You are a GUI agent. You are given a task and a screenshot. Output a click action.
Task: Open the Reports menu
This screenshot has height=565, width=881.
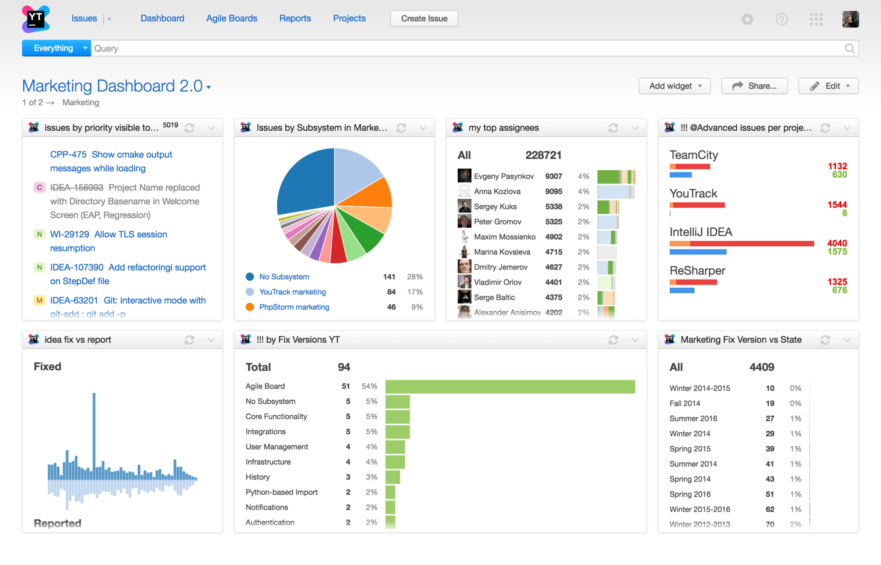point(295,18)
